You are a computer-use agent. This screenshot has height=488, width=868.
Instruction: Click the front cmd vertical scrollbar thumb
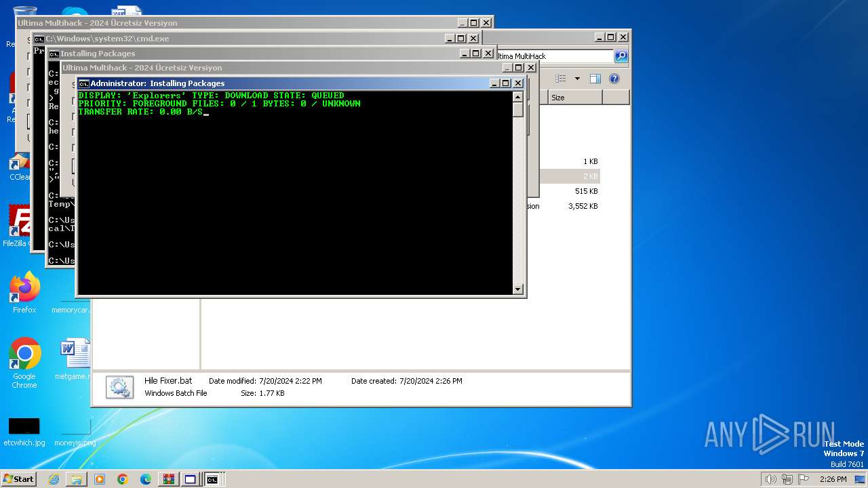coord(518,110)
